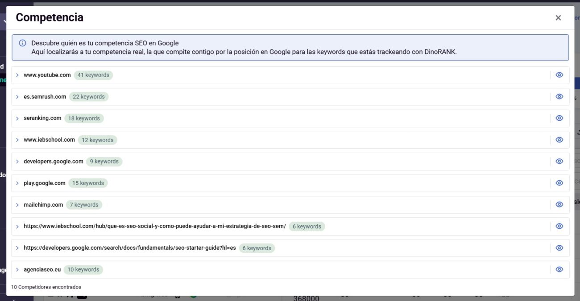The width and height of the screenshot is (580, 301).
Task: Expand the iebschool seo-social URL chevron
Action: click(17, 226)
